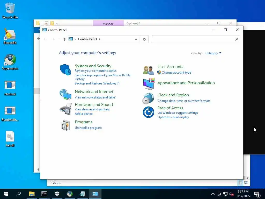Open the Programs heading link
Image resolution: width=265 pixels, height=199 pixels.
click(x=84, y=122)
